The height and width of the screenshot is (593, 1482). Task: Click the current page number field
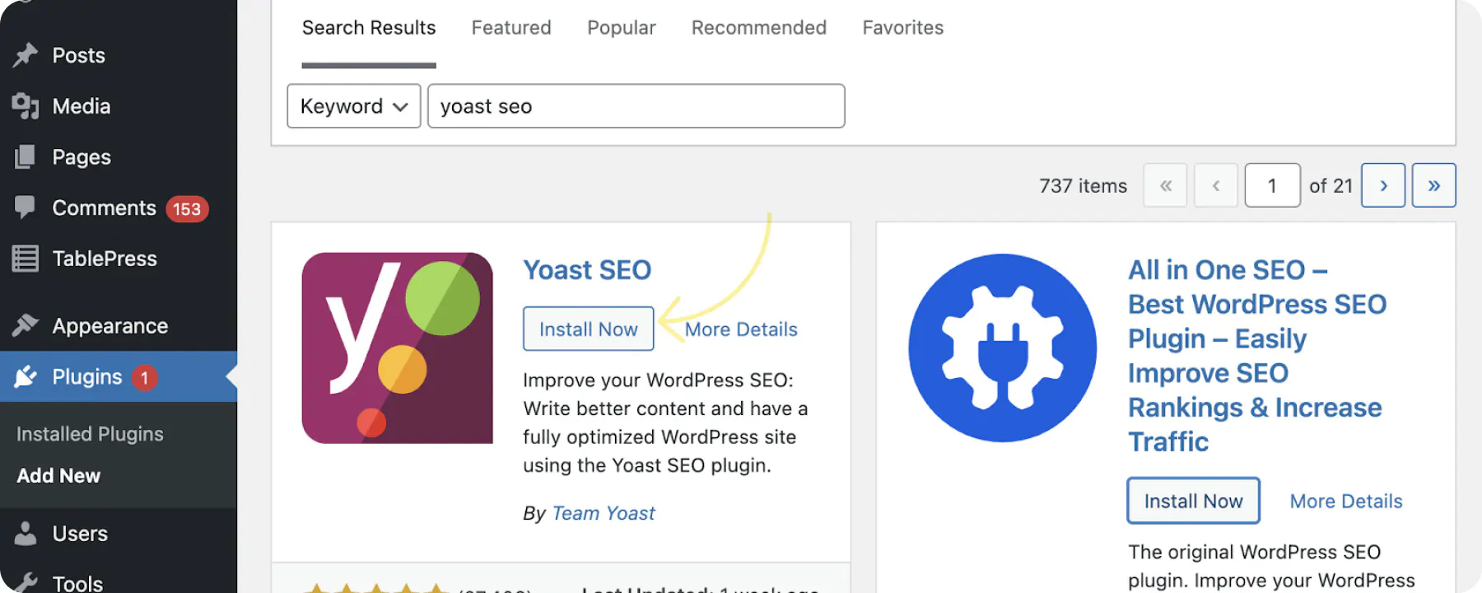point(1272,185)
